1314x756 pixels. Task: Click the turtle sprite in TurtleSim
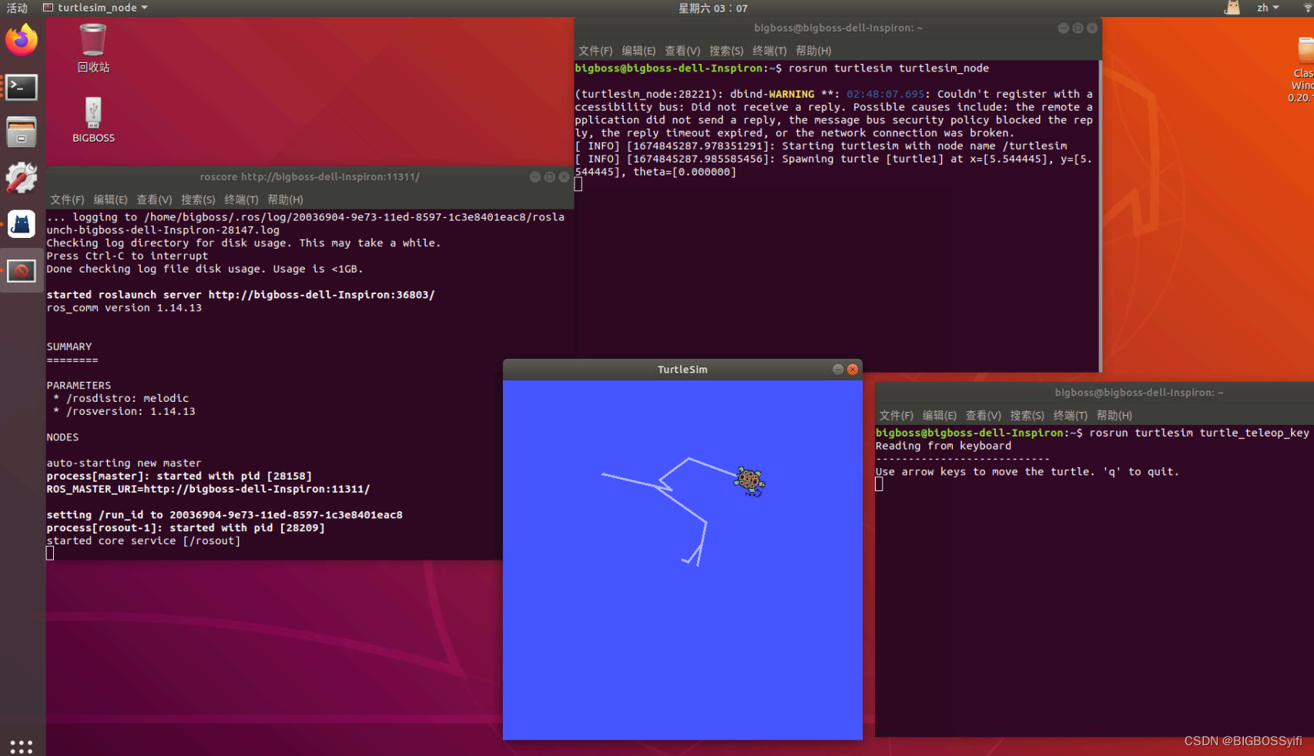[x=749, y=481]
